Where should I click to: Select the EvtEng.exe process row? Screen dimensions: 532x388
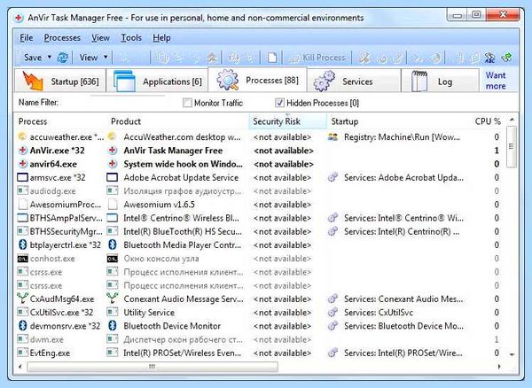(x=260, y=353)
